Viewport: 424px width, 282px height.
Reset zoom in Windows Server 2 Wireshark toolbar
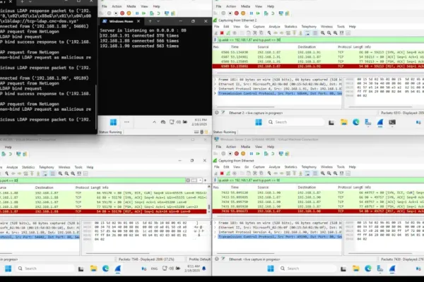click(335, 173)
